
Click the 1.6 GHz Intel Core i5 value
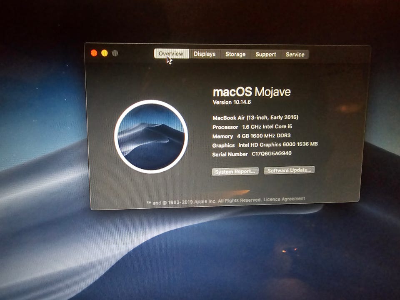pos(267,127)
